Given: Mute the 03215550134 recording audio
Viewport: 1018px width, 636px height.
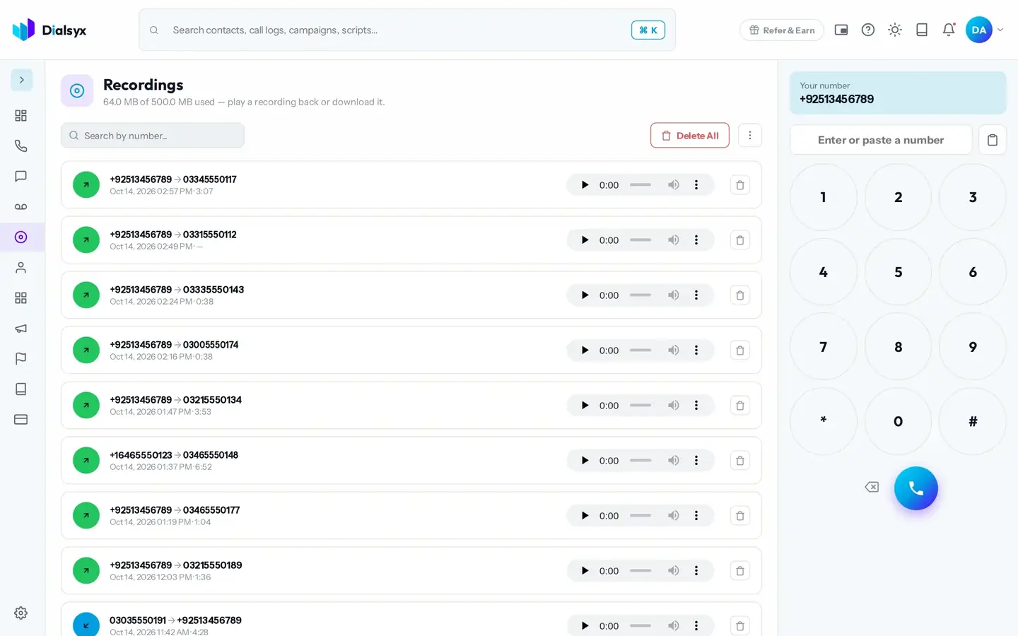Looking at the screenshot, I should point(674,405).
